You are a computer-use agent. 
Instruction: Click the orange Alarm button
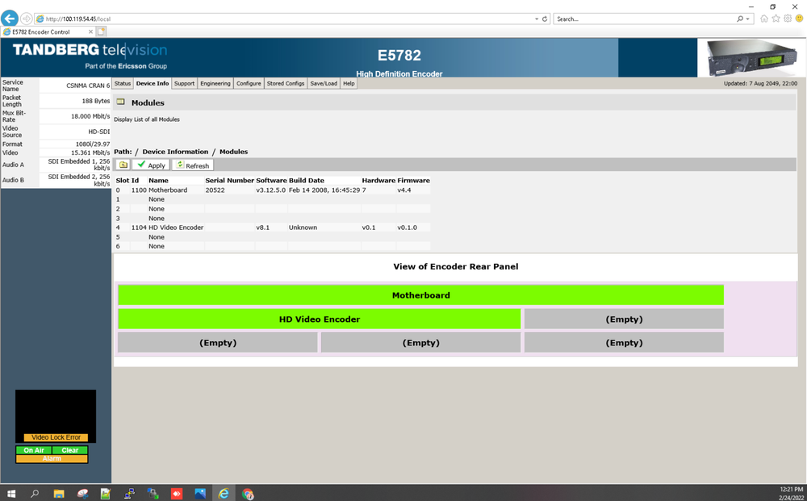tap(52, 458)
